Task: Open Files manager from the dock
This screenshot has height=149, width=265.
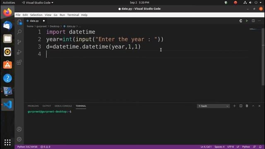Action: [7, 38]
